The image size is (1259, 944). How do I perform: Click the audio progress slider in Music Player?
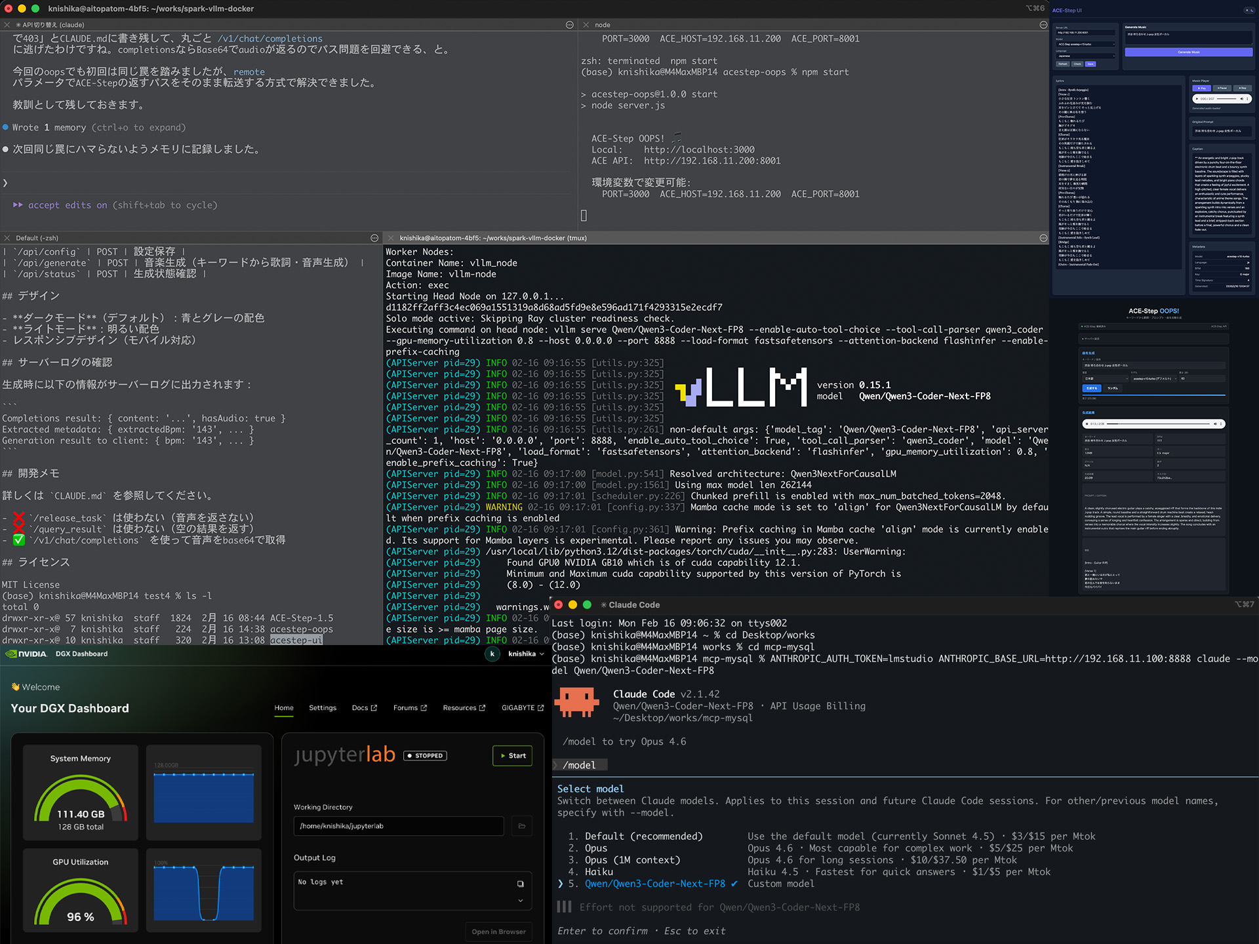1226,98
